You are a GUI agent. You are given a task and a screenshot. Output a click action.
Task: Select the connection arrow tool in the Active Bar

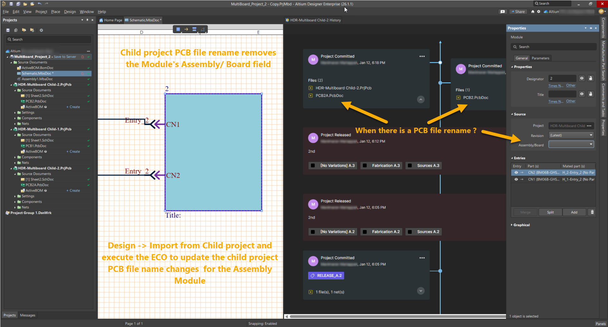point(186,29)
